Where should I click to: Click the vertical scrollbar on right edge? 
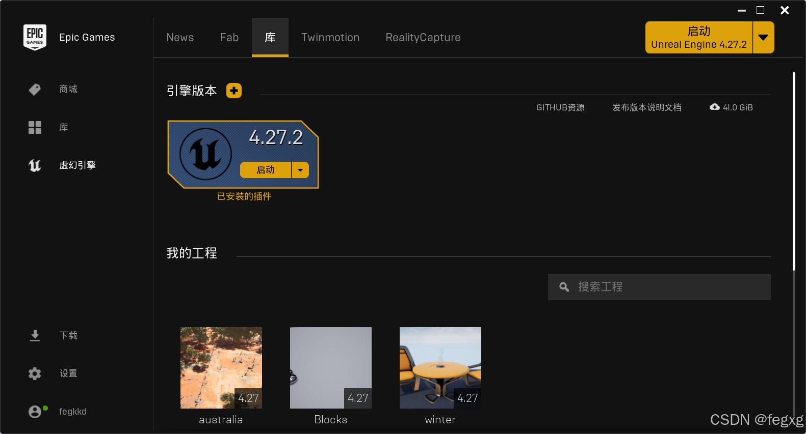(794, 171)
